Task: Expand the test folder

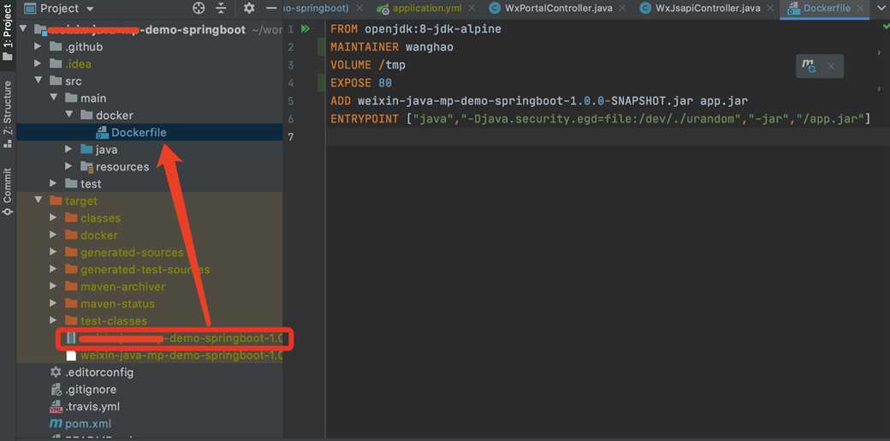Action: click(53, 183)
